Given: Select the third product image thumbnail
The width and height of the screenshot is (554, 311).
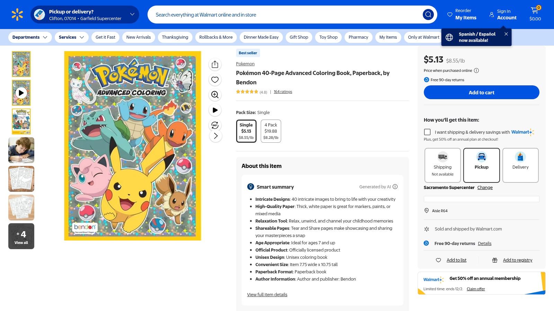Looking at the screenshot, I should point(21,121).
